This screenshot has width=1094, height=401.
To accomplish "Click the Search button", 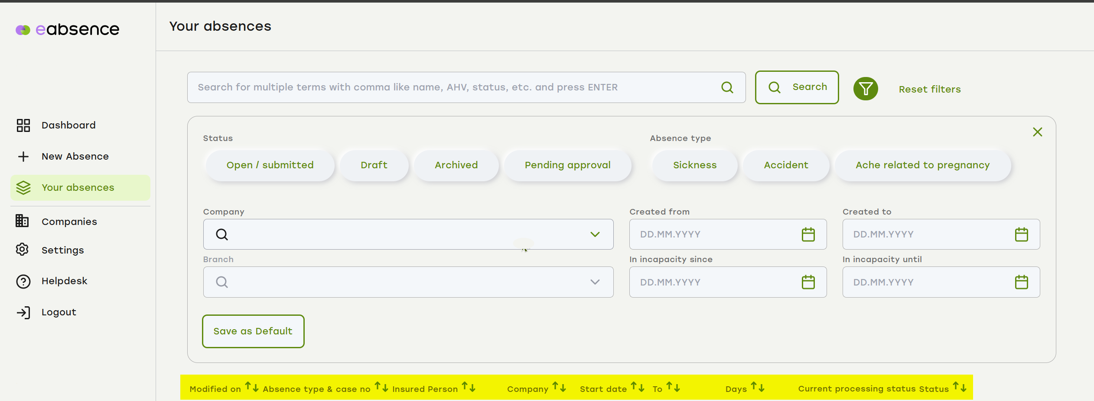I will click(797, 87).
